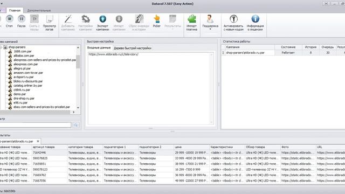Click the Характеристики column header

[x=227, y=147]
